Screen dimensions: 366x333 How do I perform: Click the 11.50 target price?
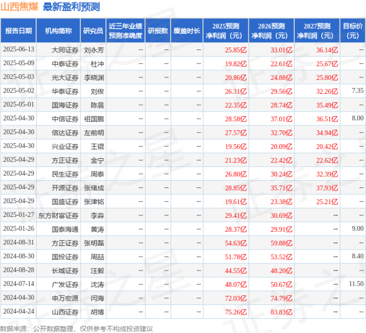coord(356,284)
